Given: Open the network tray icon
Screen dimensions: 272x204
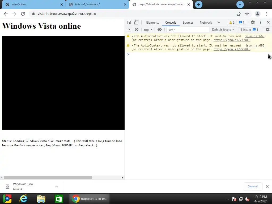Looking at the screenshot, I should tap(241, 199).
